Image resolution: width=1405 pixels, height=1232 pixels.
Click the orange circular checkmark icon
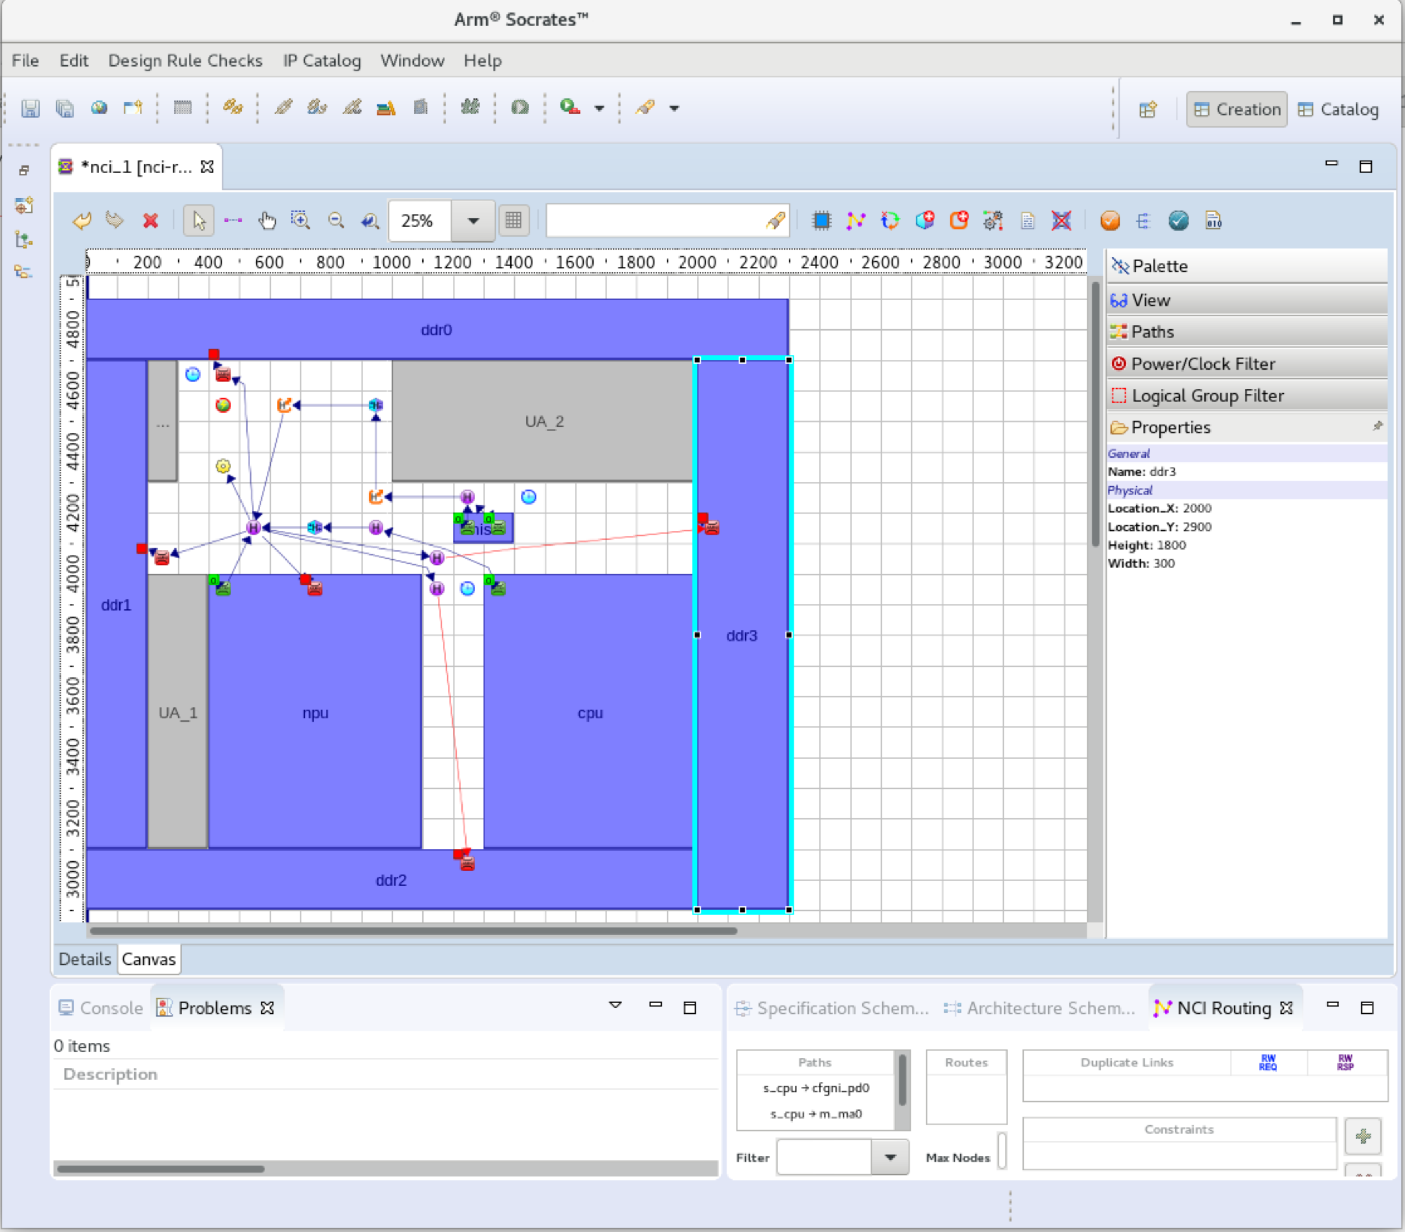[x=1110, y=221]
